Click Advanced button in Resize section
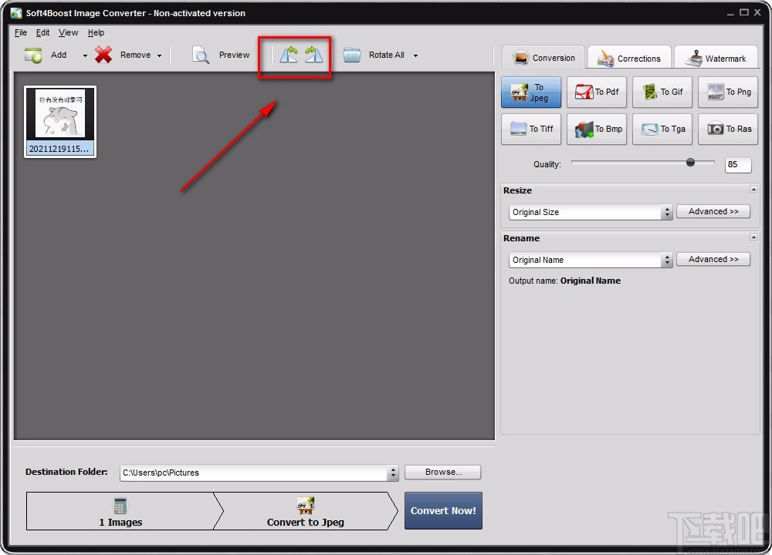 (713, 211)
